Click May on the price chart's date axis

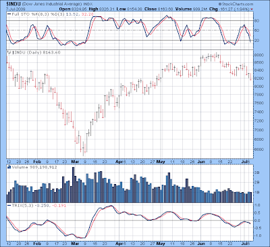coord(161,162)
